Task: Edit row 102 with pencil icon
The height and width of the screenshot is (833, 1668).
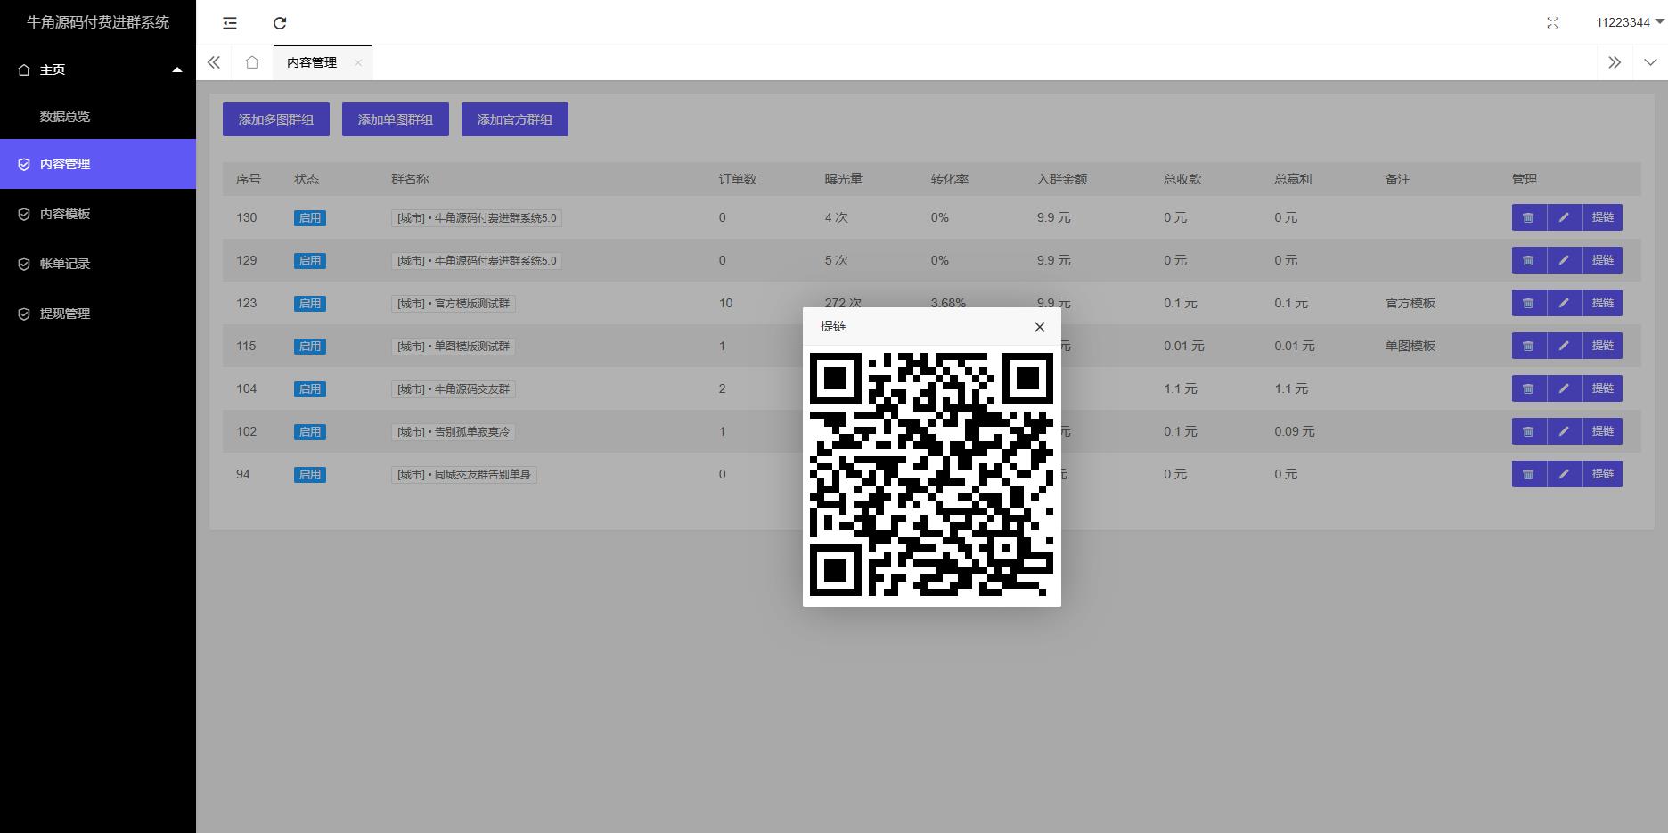Action: (1565, 431)
